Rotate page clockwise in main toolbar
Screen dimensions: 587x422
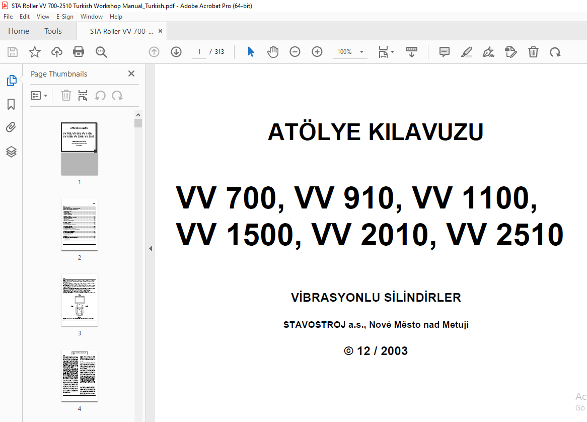[x=555, y=52]
